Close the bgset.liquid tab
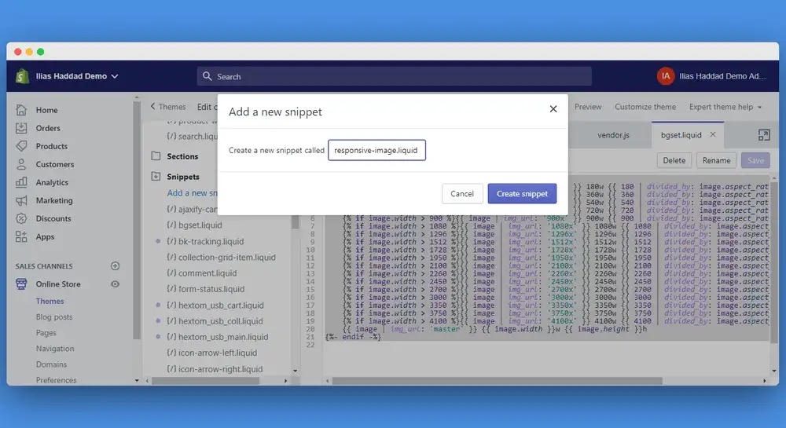This screenshot has height=428, width=786. 713,134
